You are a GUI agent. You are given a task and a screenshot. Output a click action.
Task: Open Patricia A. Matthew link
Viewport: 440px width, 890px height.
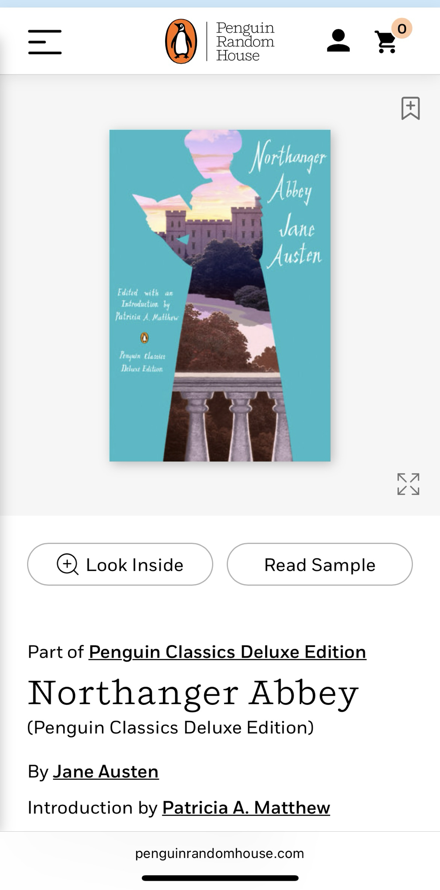[x=246, y=807]
